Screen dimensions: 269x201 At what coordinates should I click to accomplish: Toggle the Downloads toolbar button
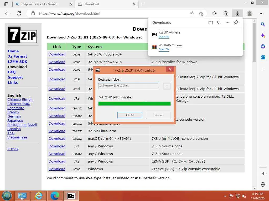(237, 13)
